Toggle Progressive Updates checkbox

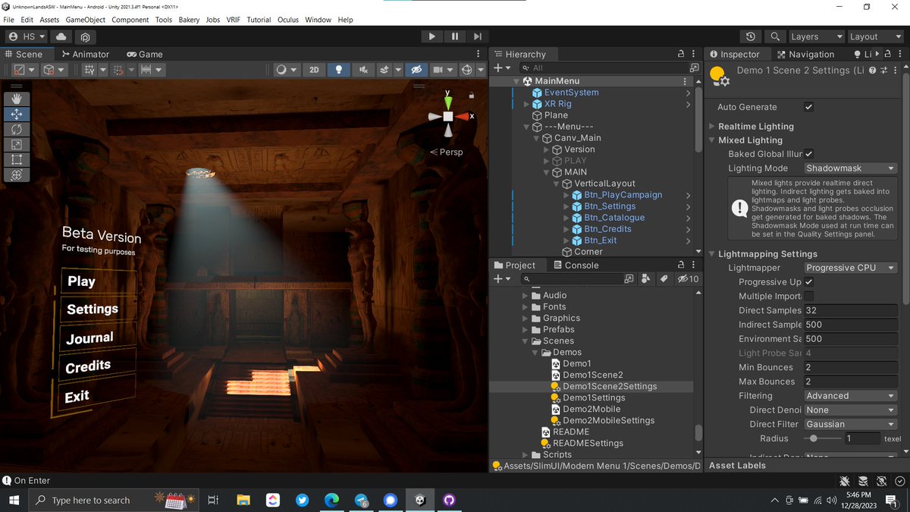pos(809,282)
